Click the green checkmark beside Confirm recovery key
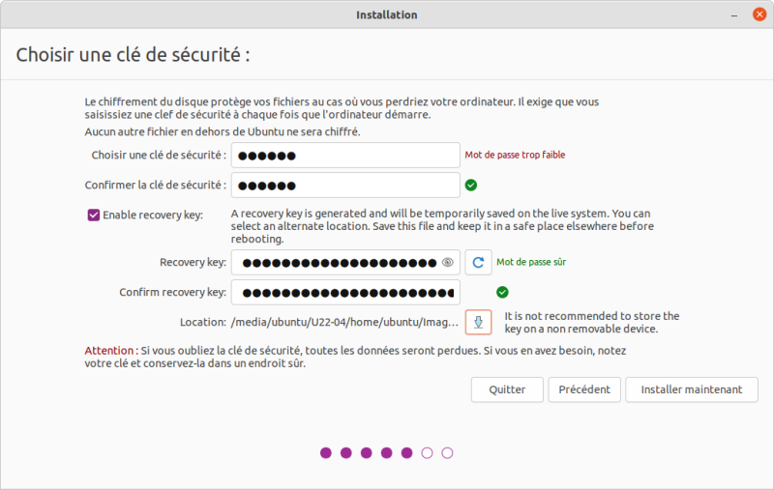Viewport: 774px width, 490px height. pyautogui.click(x=502, y=292)
